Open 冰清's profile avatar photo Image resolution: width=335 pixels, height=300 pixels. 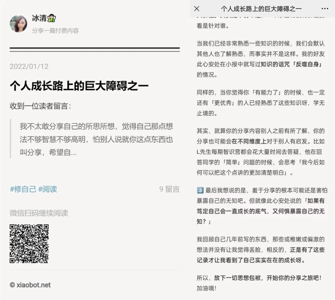point(18,24)
